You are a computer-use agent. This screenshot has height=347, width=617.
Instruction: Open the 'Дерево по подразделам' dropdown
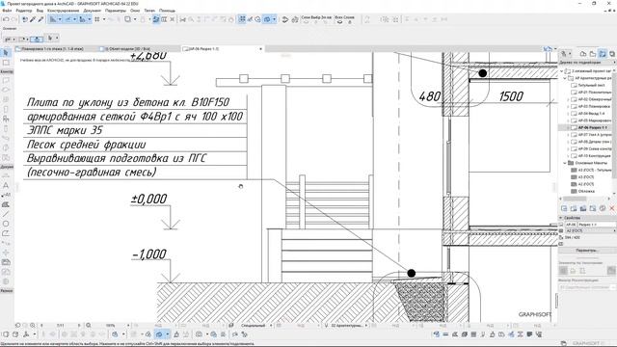(x=587, y=63)
